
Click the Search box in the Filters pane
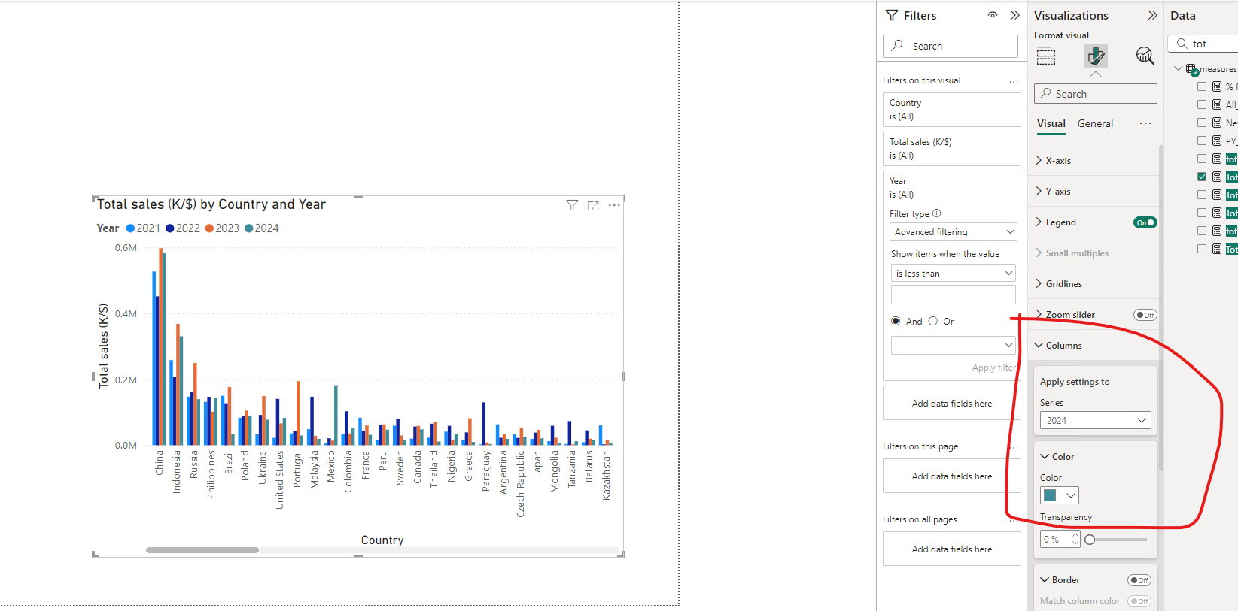951,46
